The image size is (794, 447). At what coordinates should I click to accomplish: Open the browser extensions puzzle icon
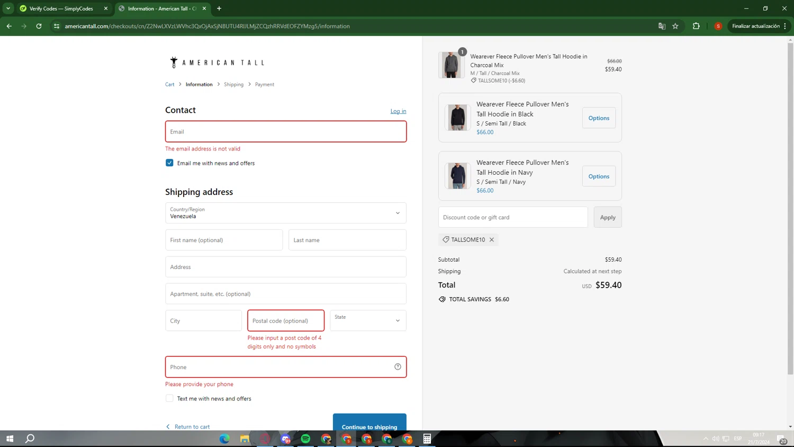[696, 26]
